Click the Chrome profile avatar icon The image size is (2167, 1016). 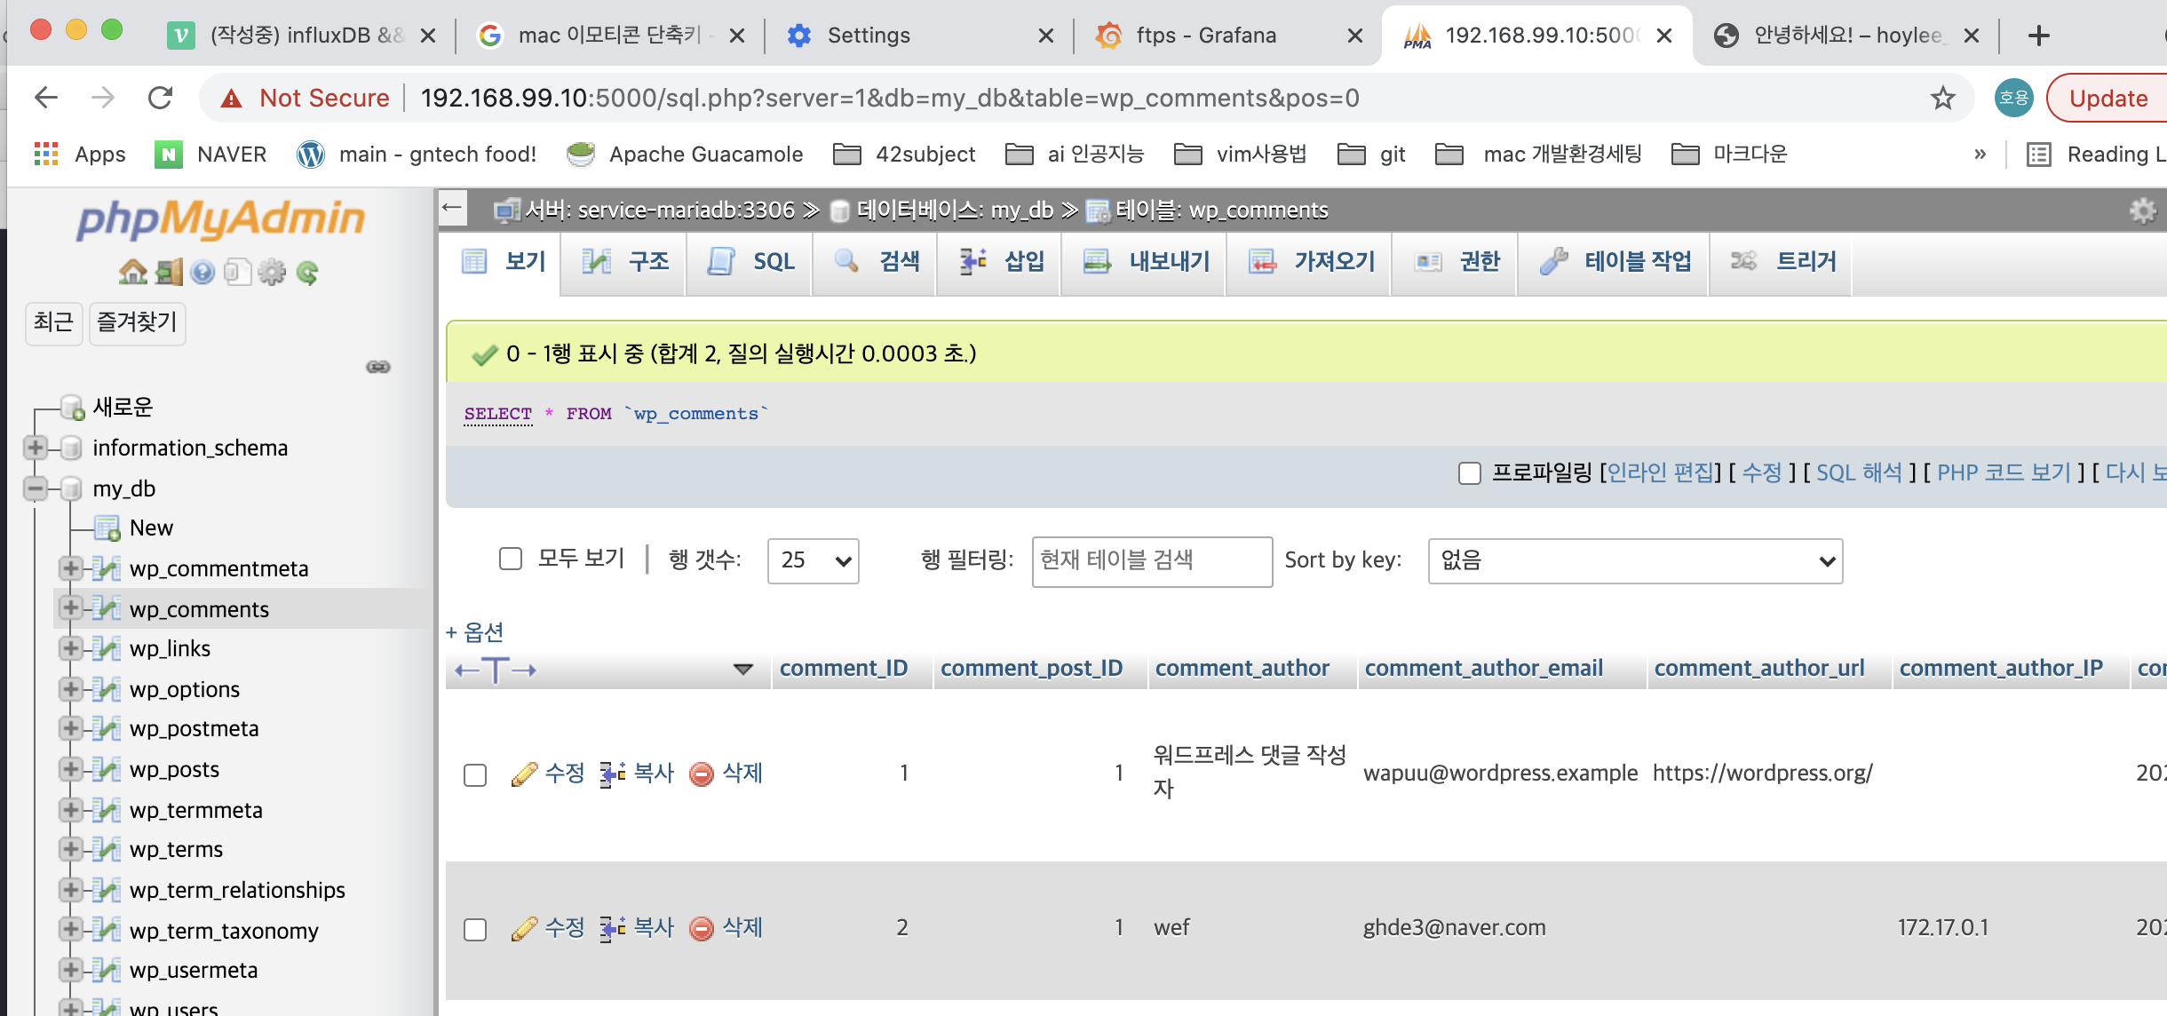click(x=2013, y=98)
